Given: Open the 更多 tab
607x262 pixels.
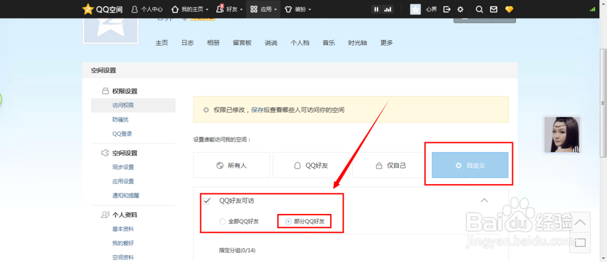Looking at the screenshot, I should [386, 43].
